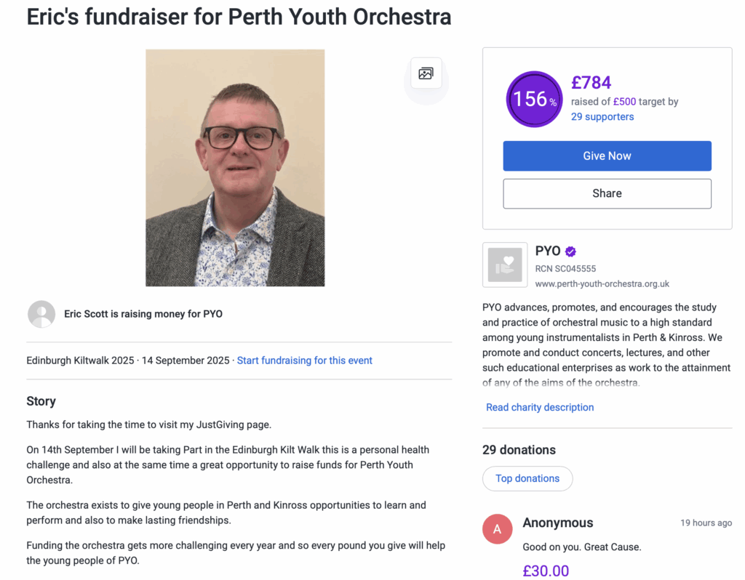Open the perth-youth-orchestra.org.uk website link
Viewport: 745px width, 580px height.
tap(602, 284)
